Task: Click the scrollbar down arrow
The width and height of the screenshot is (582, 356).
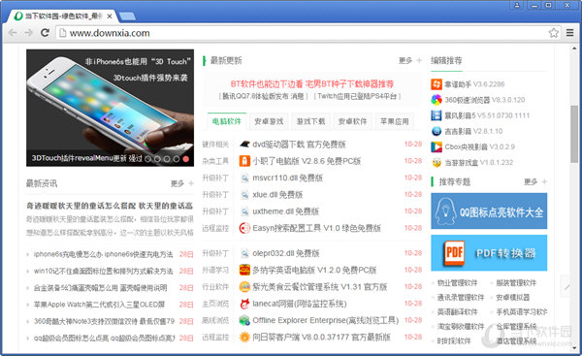Action: [574, 348]
